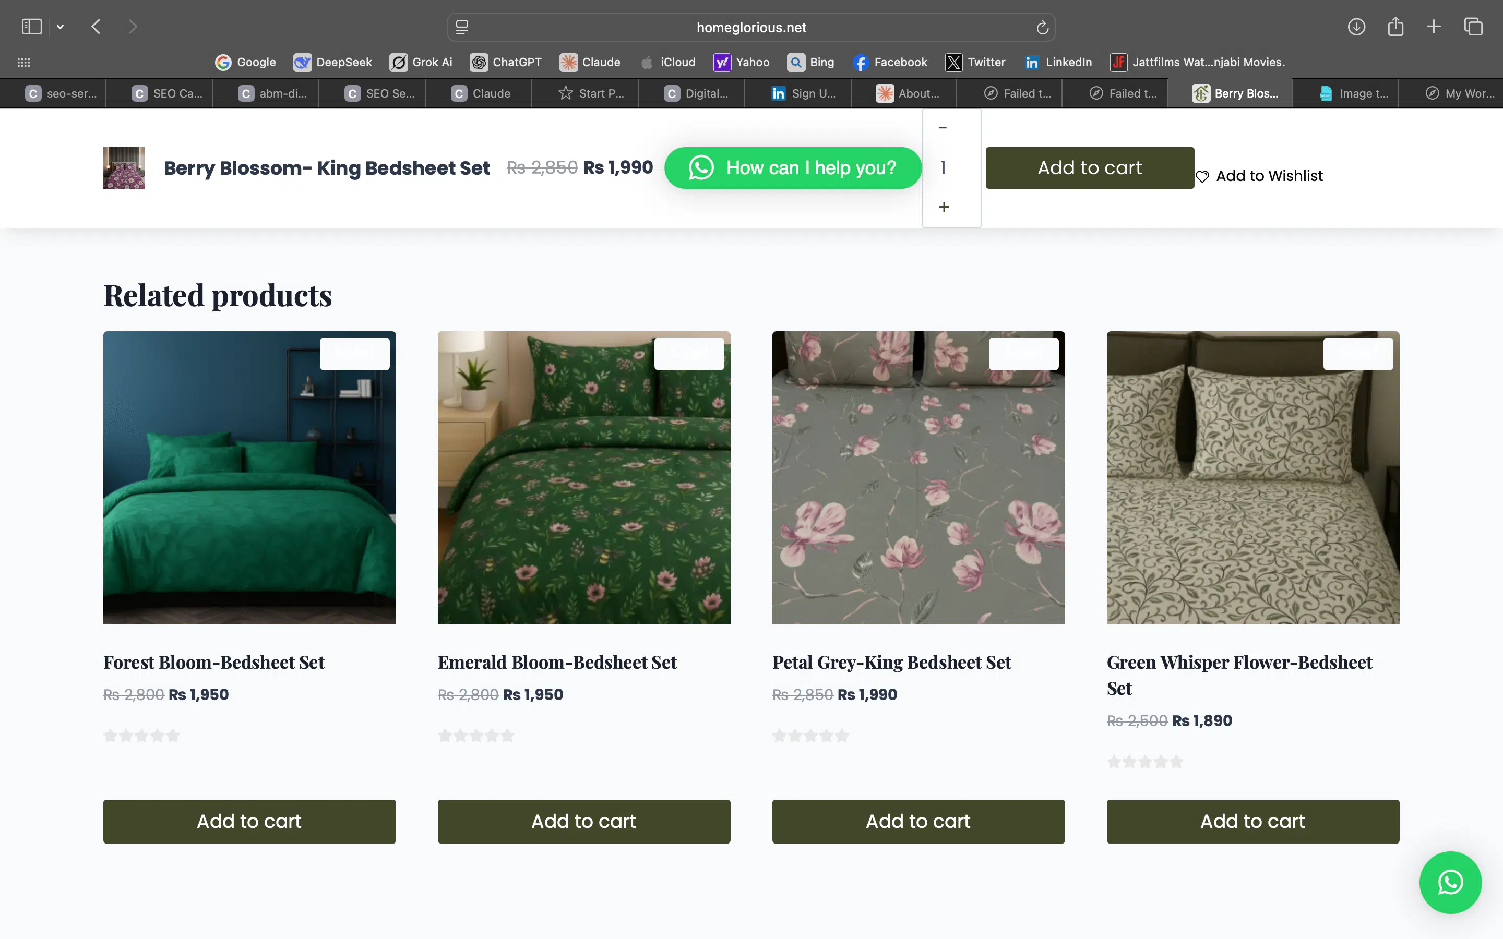Add Forest Bloom-Bedsheet Set to cart

point(249,821)
